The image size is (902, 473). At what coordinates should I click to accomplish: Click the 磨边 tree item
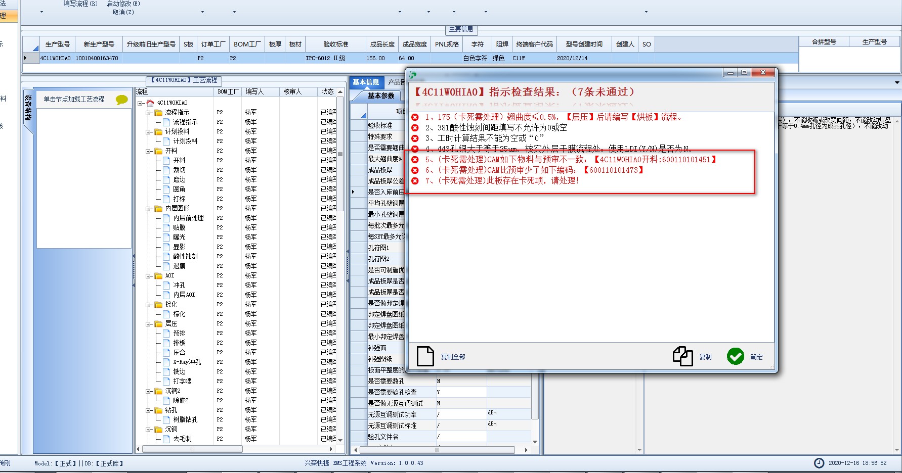click(179, 179)
